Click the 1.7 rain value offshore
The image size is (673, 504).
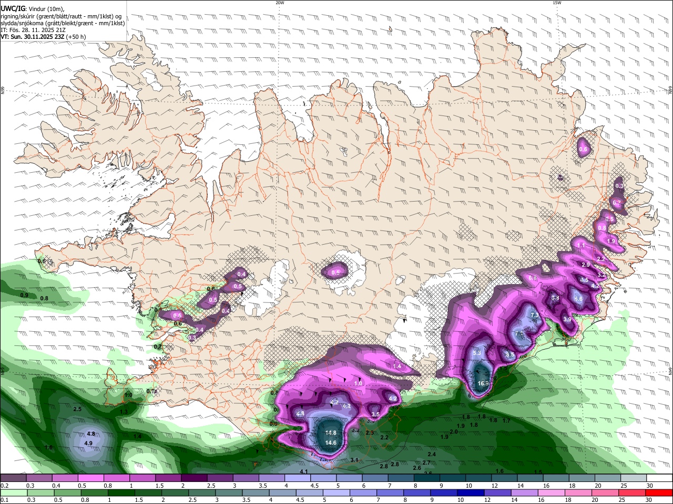(x=506, y=421)
